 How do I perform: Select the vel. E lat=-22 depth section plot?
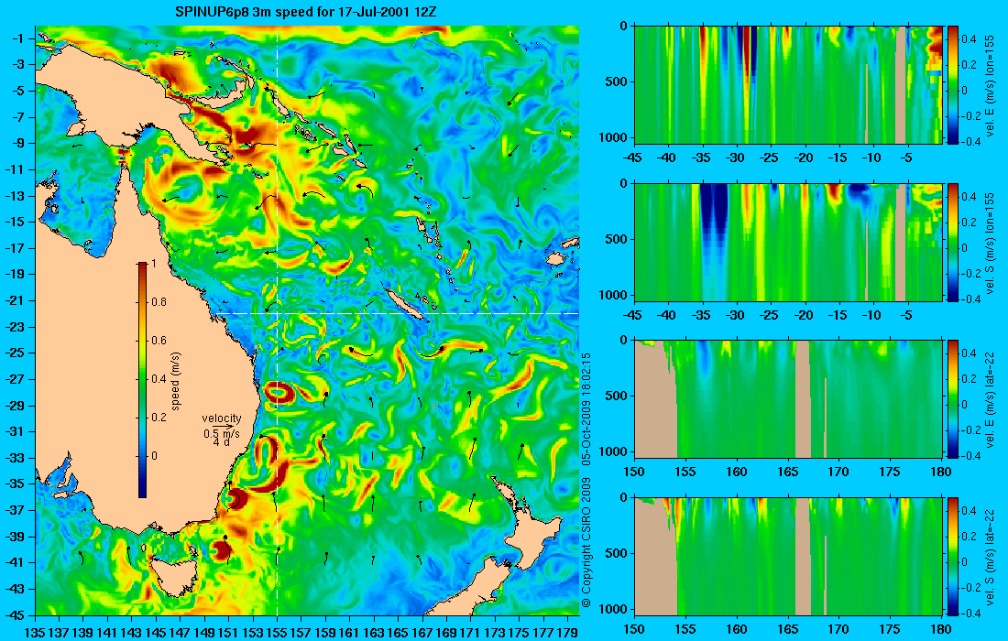[788, 399]
